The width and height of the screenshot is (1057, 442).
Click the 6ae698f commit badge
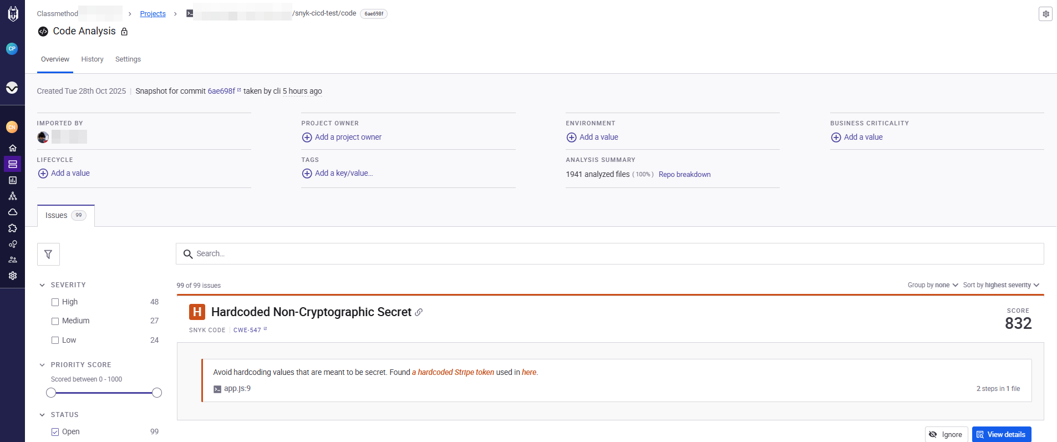pos(374,14)
